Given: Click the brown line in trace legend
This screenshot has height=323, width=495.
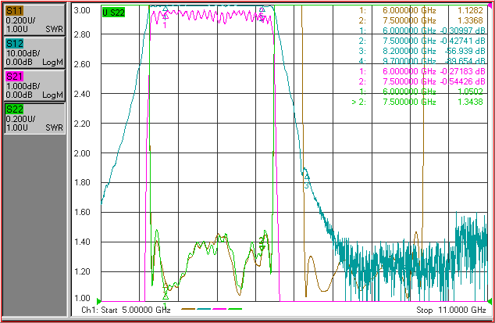Looking at the screenshot, I should coord(188,309).
